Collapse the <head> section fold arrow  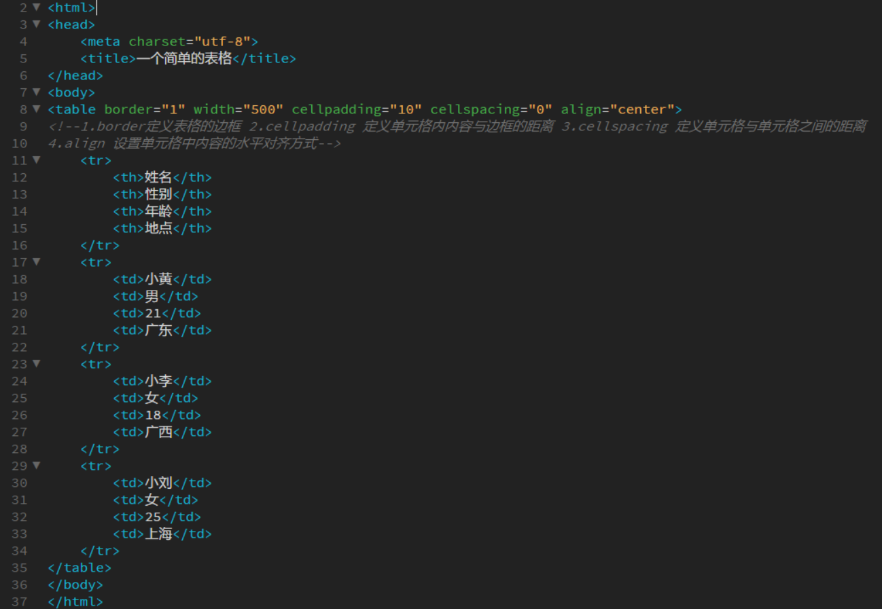pyautogui.click(x=36, y=24)
